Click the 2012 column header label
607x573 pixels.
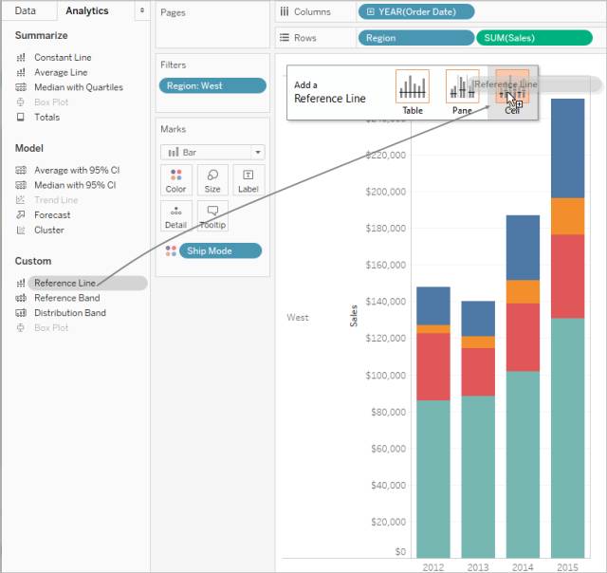coord(433,567)
